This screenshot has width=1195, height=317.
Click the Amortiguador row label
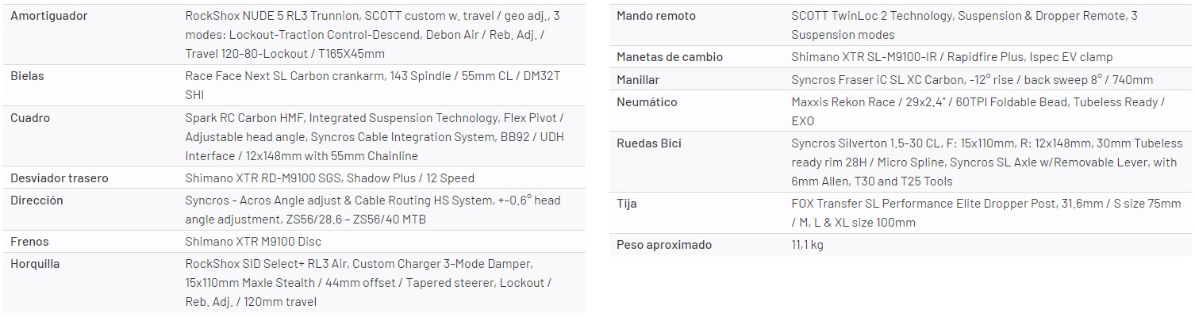click(x=48, y=16)
